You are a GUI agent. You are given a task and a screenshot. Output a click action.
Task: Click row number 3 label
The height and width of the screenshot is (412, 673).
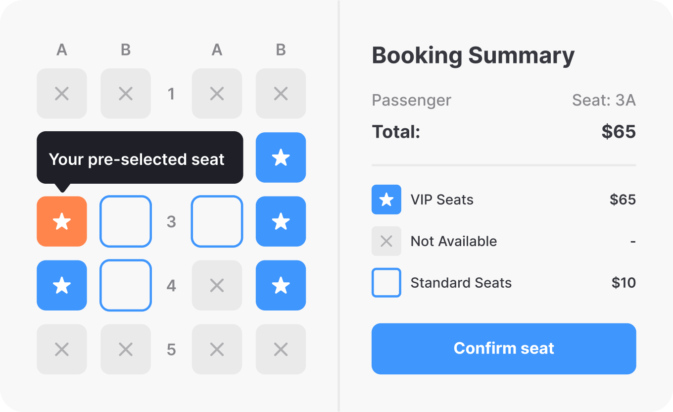(x=171, y=221)
